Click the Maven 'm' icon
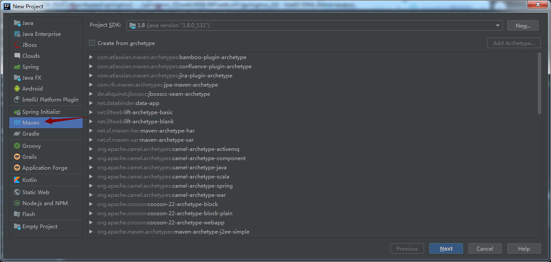The image size is (551, 262). [17, 123]
